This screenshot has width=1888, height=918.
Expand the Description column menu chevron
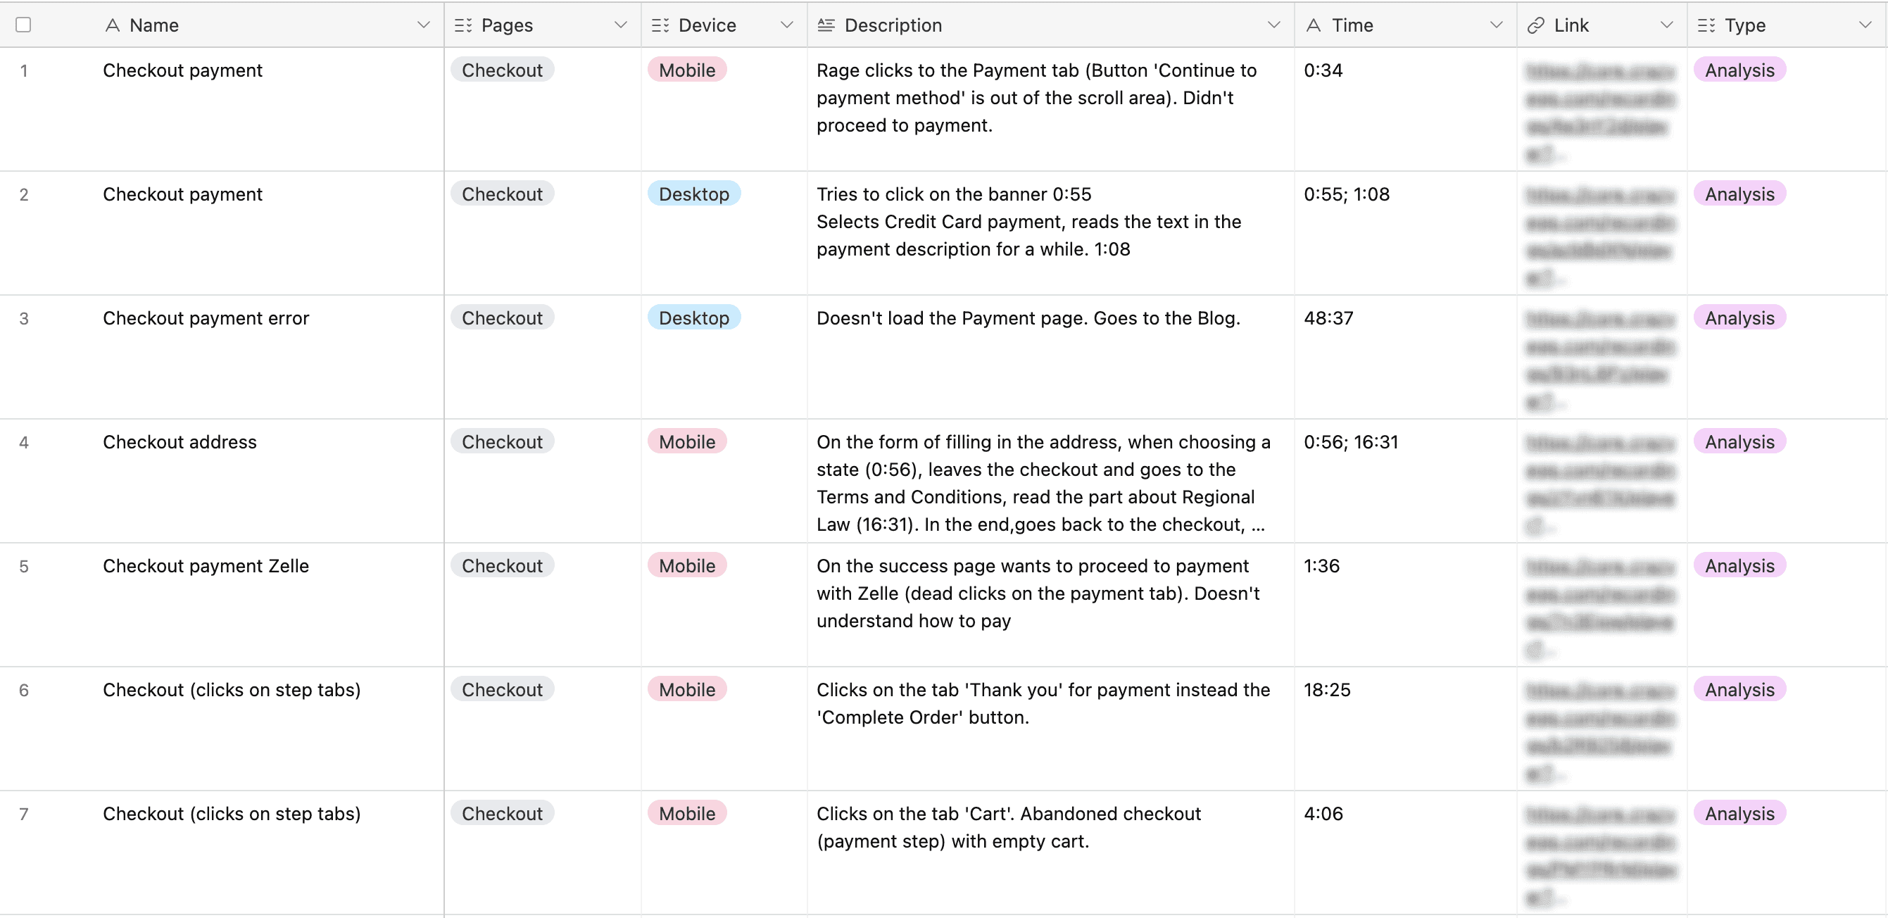[x=1274, y=25]
